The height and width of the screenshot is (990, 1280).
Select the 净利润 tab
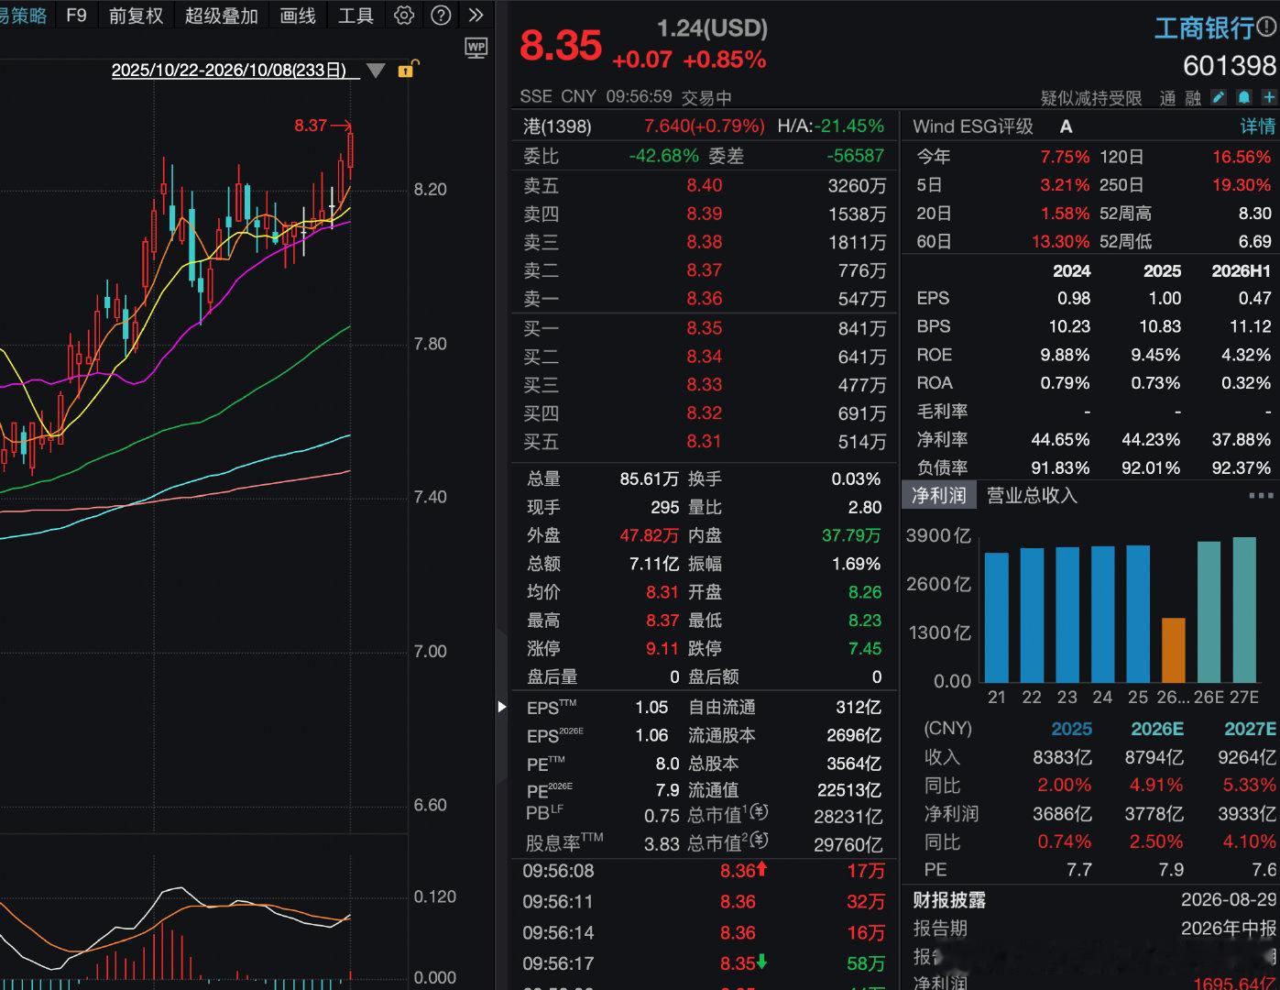(x=939, y=496)
